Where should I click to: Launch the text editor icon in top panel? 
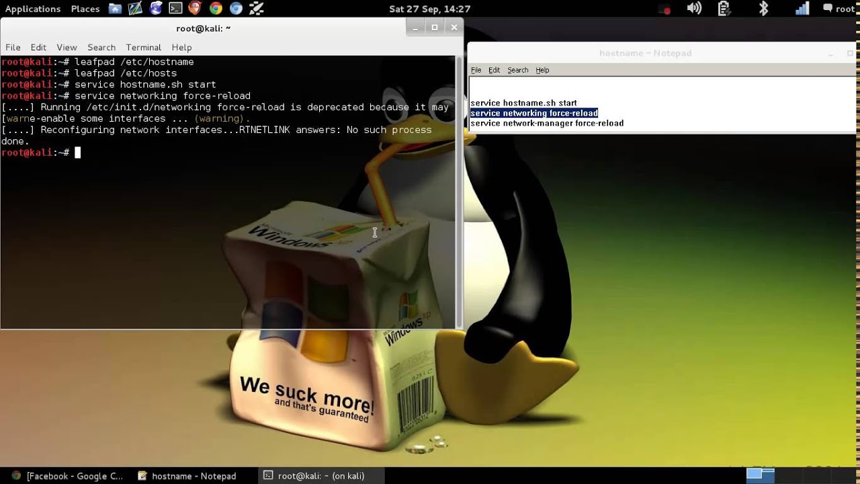tap(135, 9)
